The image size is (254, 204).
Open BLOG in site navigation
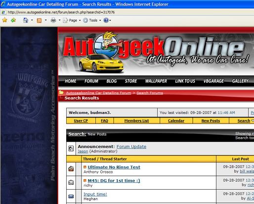click(x=112, y=81)
